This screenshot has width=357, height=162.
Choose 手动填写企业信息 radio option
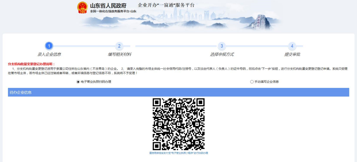(x=252, y=82)
